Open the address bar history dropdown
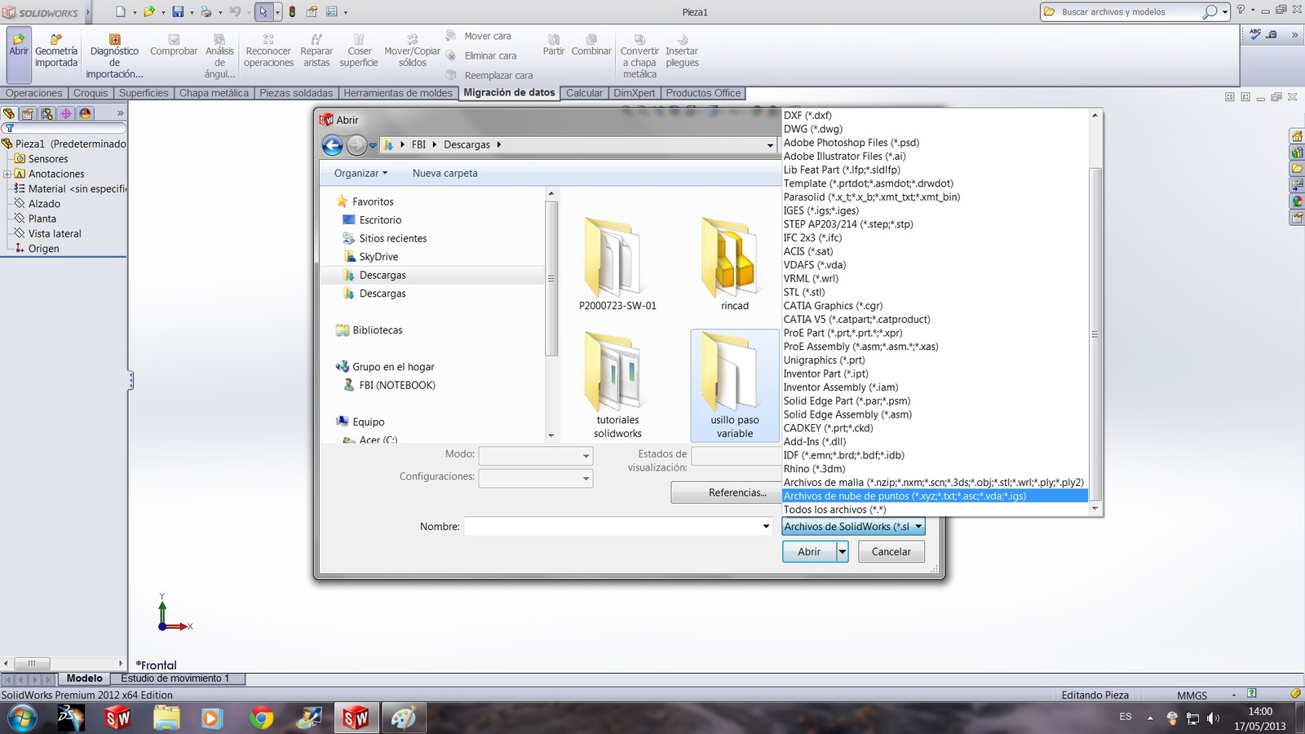The height and width of the screenshot is (734, 1305). [770, 145]
